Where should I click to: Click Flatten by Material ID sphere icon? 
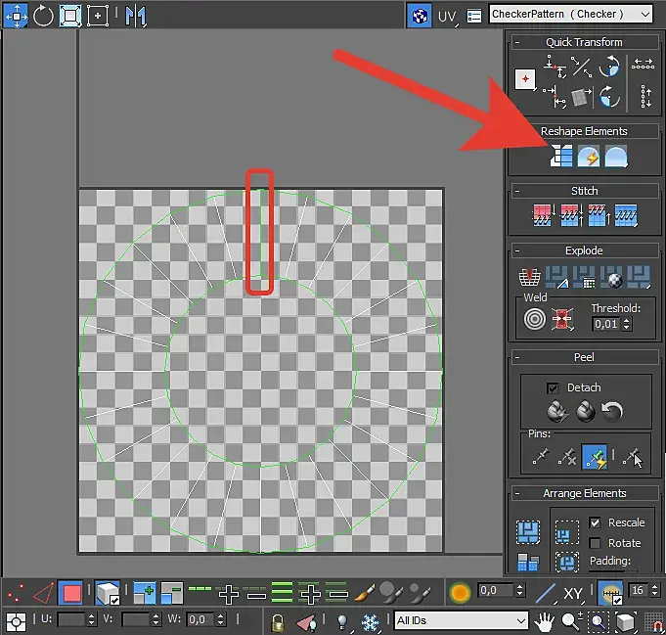(x=611, y=277)
